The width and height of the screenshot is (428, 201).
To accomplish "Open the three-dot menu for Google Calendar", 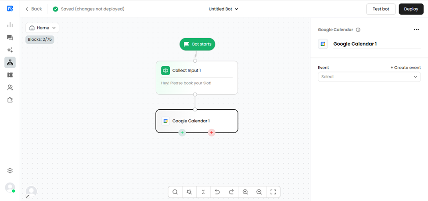I will (x=416, y=30).
